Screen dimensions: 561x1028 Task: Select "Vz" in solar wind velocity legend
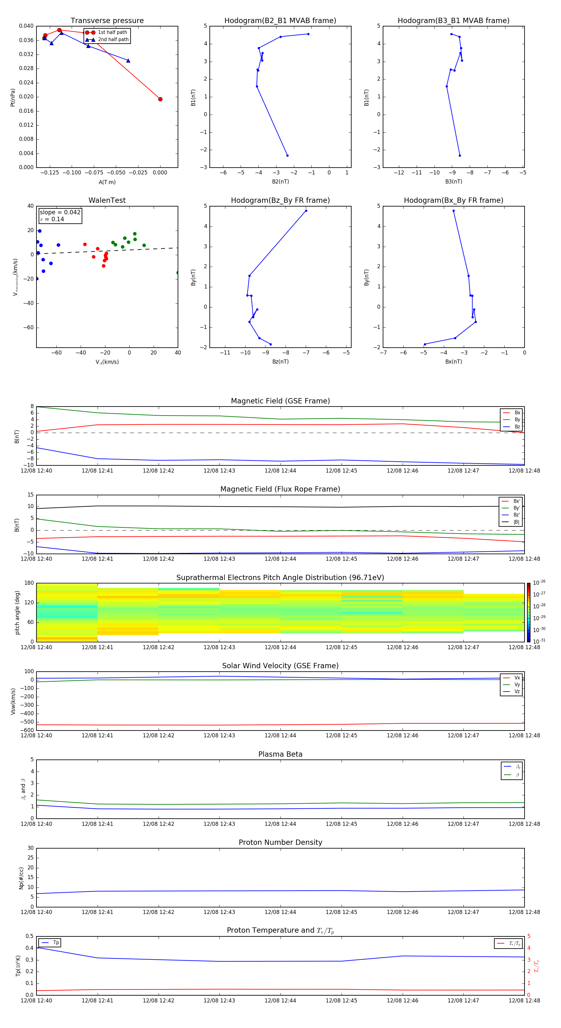(x=512, y=692)
